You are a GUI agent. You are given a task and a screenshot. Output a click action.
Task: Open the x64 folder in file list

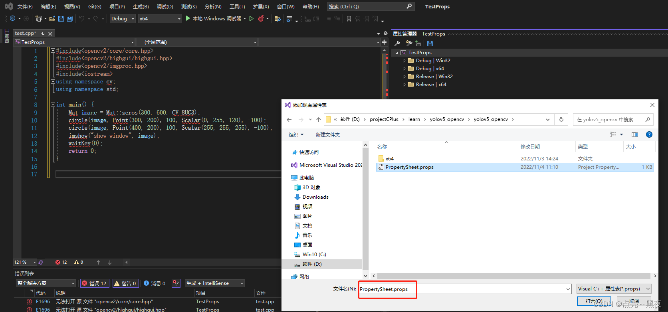pos(389,159)
